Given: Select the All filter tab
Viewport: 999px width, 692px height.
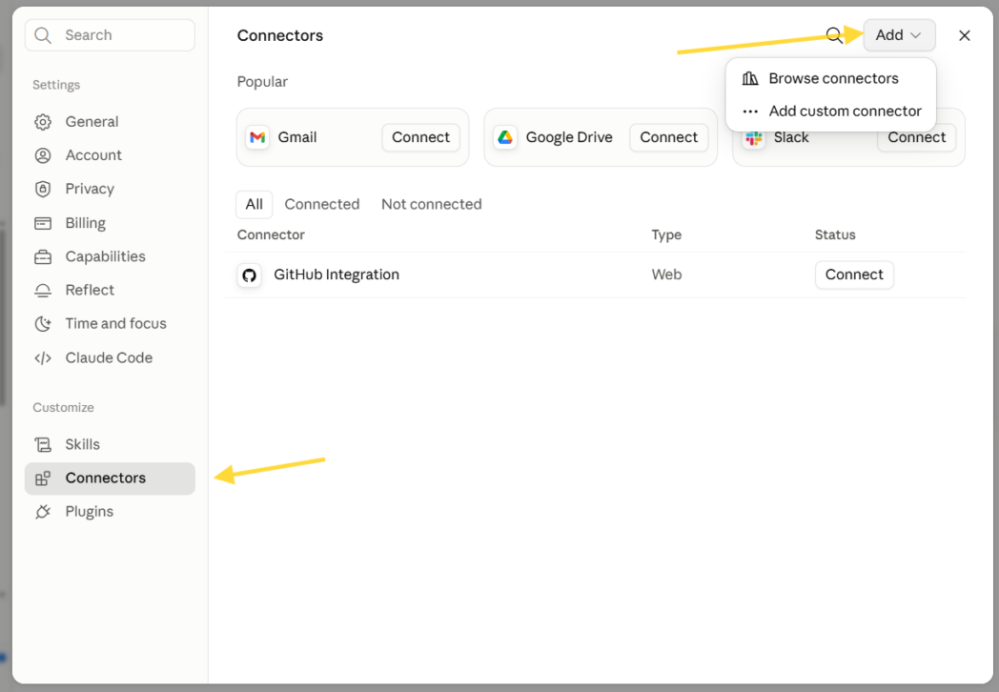Looking at the screenshot, I should coord(255,205).
